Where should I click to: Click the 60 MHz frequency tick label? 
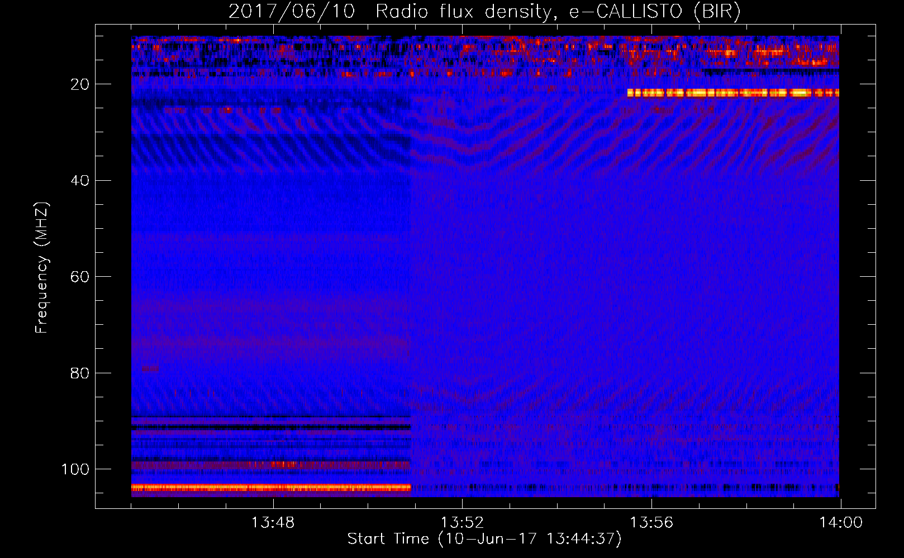pyautogui.click(x=80, y=277)
